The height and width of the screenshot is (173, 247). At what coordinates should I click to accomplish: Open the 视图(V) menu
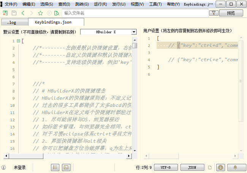[x=137, y=4]
